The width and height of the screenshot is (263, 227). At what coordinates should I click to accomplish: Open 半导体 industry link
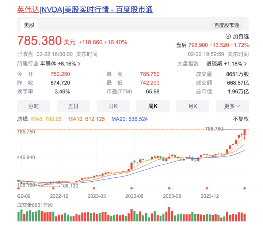[x=58, y=64]
